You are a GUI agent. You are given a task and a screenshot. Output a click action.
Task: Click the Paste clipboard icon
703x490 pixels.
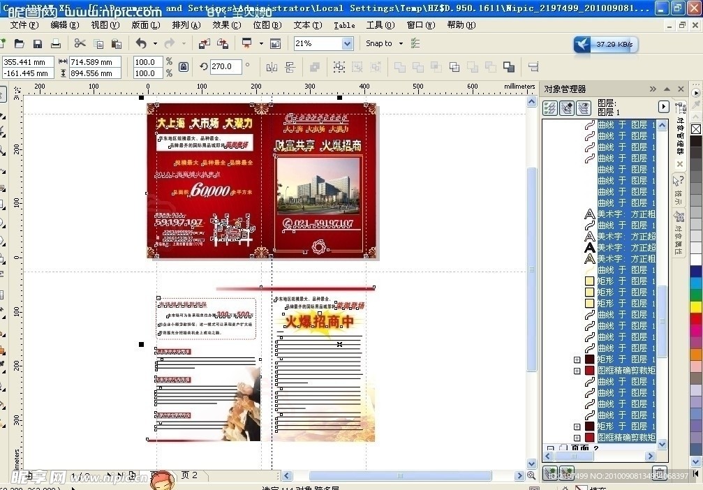116,44
